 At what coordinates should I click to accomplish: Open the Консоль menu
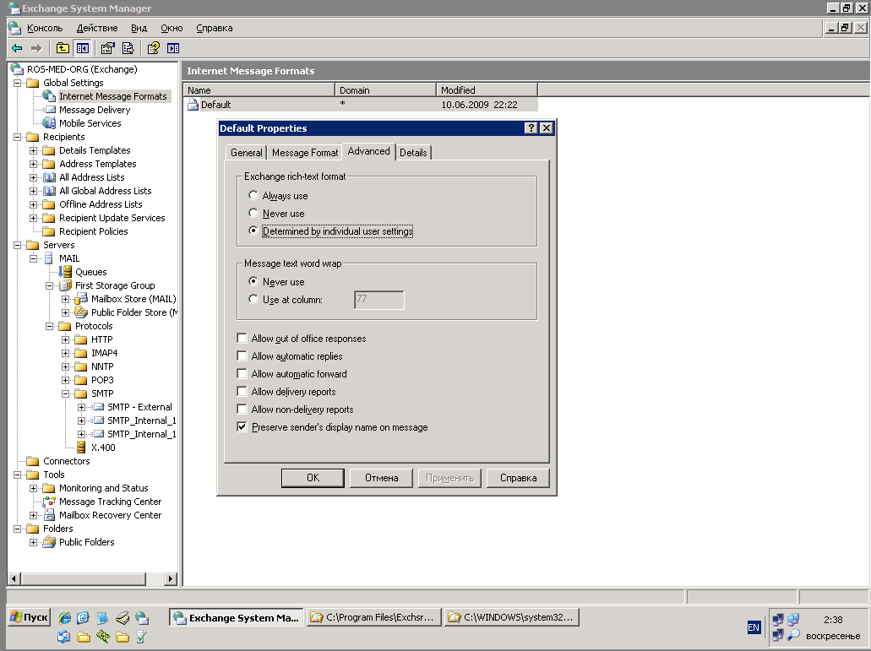(45, 28)
